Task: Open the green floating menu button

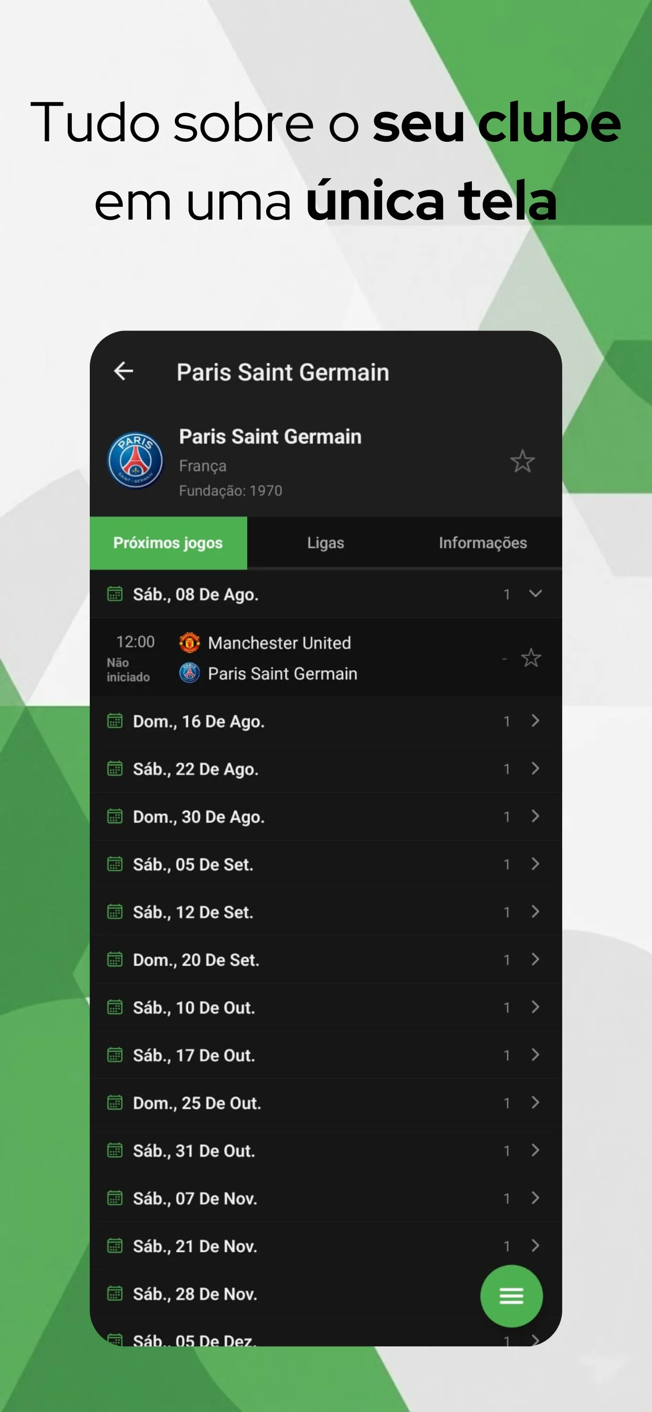Action: tap(511, 1296)
